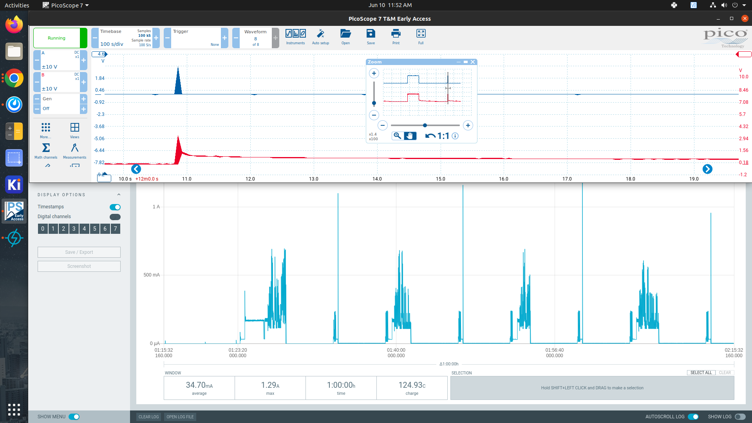Screen dimensions: 752x423
Task: Toggle digital channel 5 box
Action: (x=94, y=229)
